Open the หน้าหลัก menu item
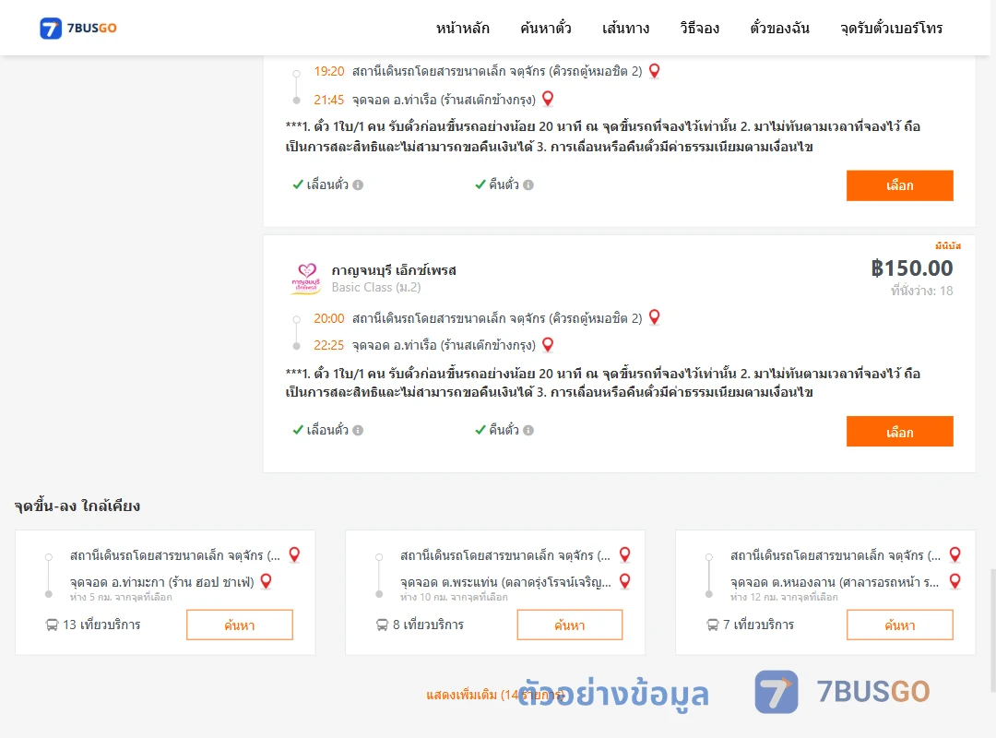Viewport: 996px width, 738px height. pyautogui.click(x=462, y=29)
